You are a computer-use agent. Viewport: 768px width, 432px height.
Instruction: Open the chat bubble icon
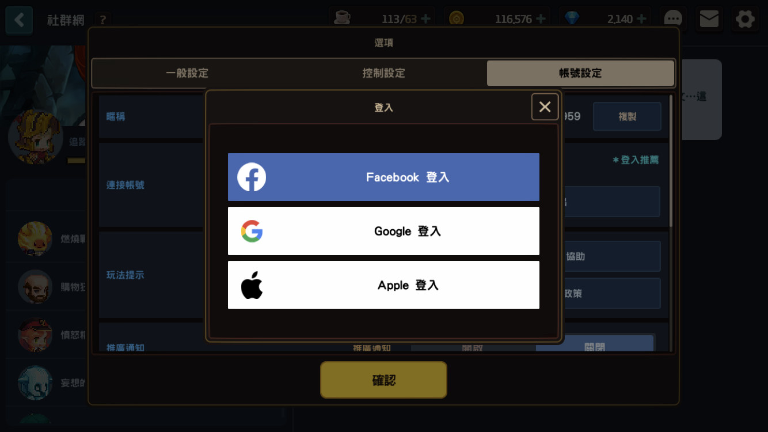[x=673, y=19]
